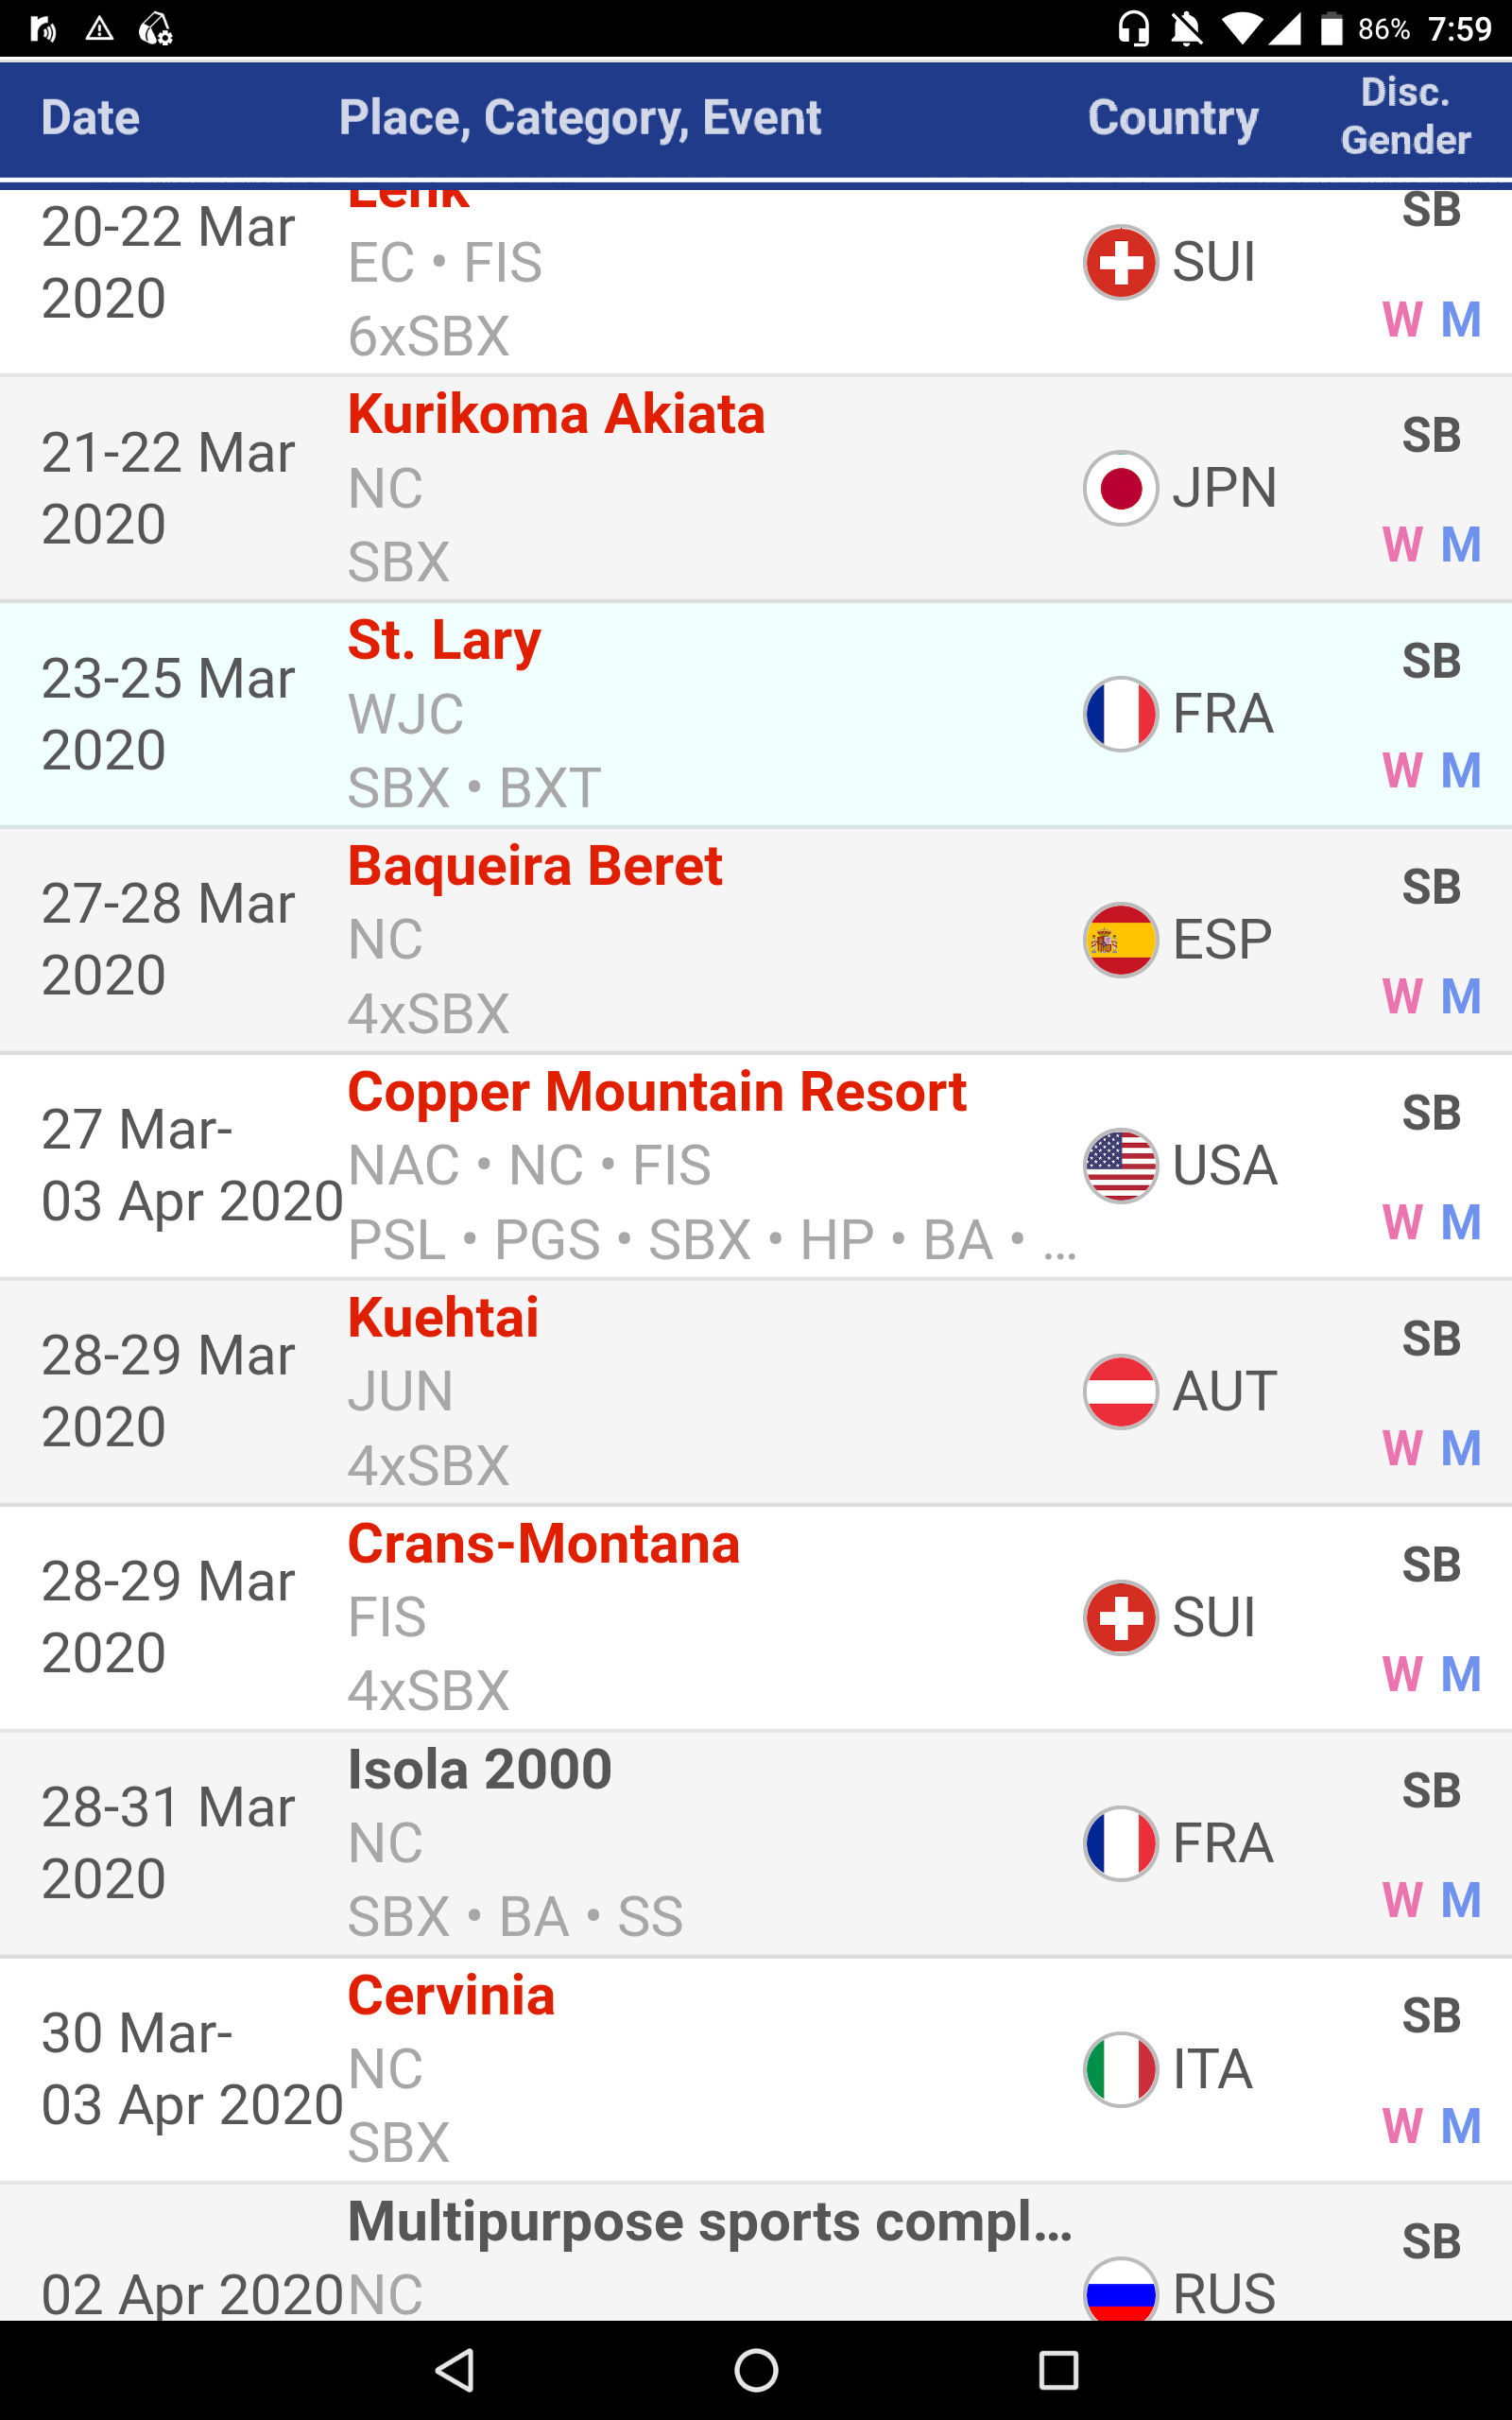Tap the Spain flag icon
The width and height of the screenshot is (1512, 2420).
pos(1120,940)
